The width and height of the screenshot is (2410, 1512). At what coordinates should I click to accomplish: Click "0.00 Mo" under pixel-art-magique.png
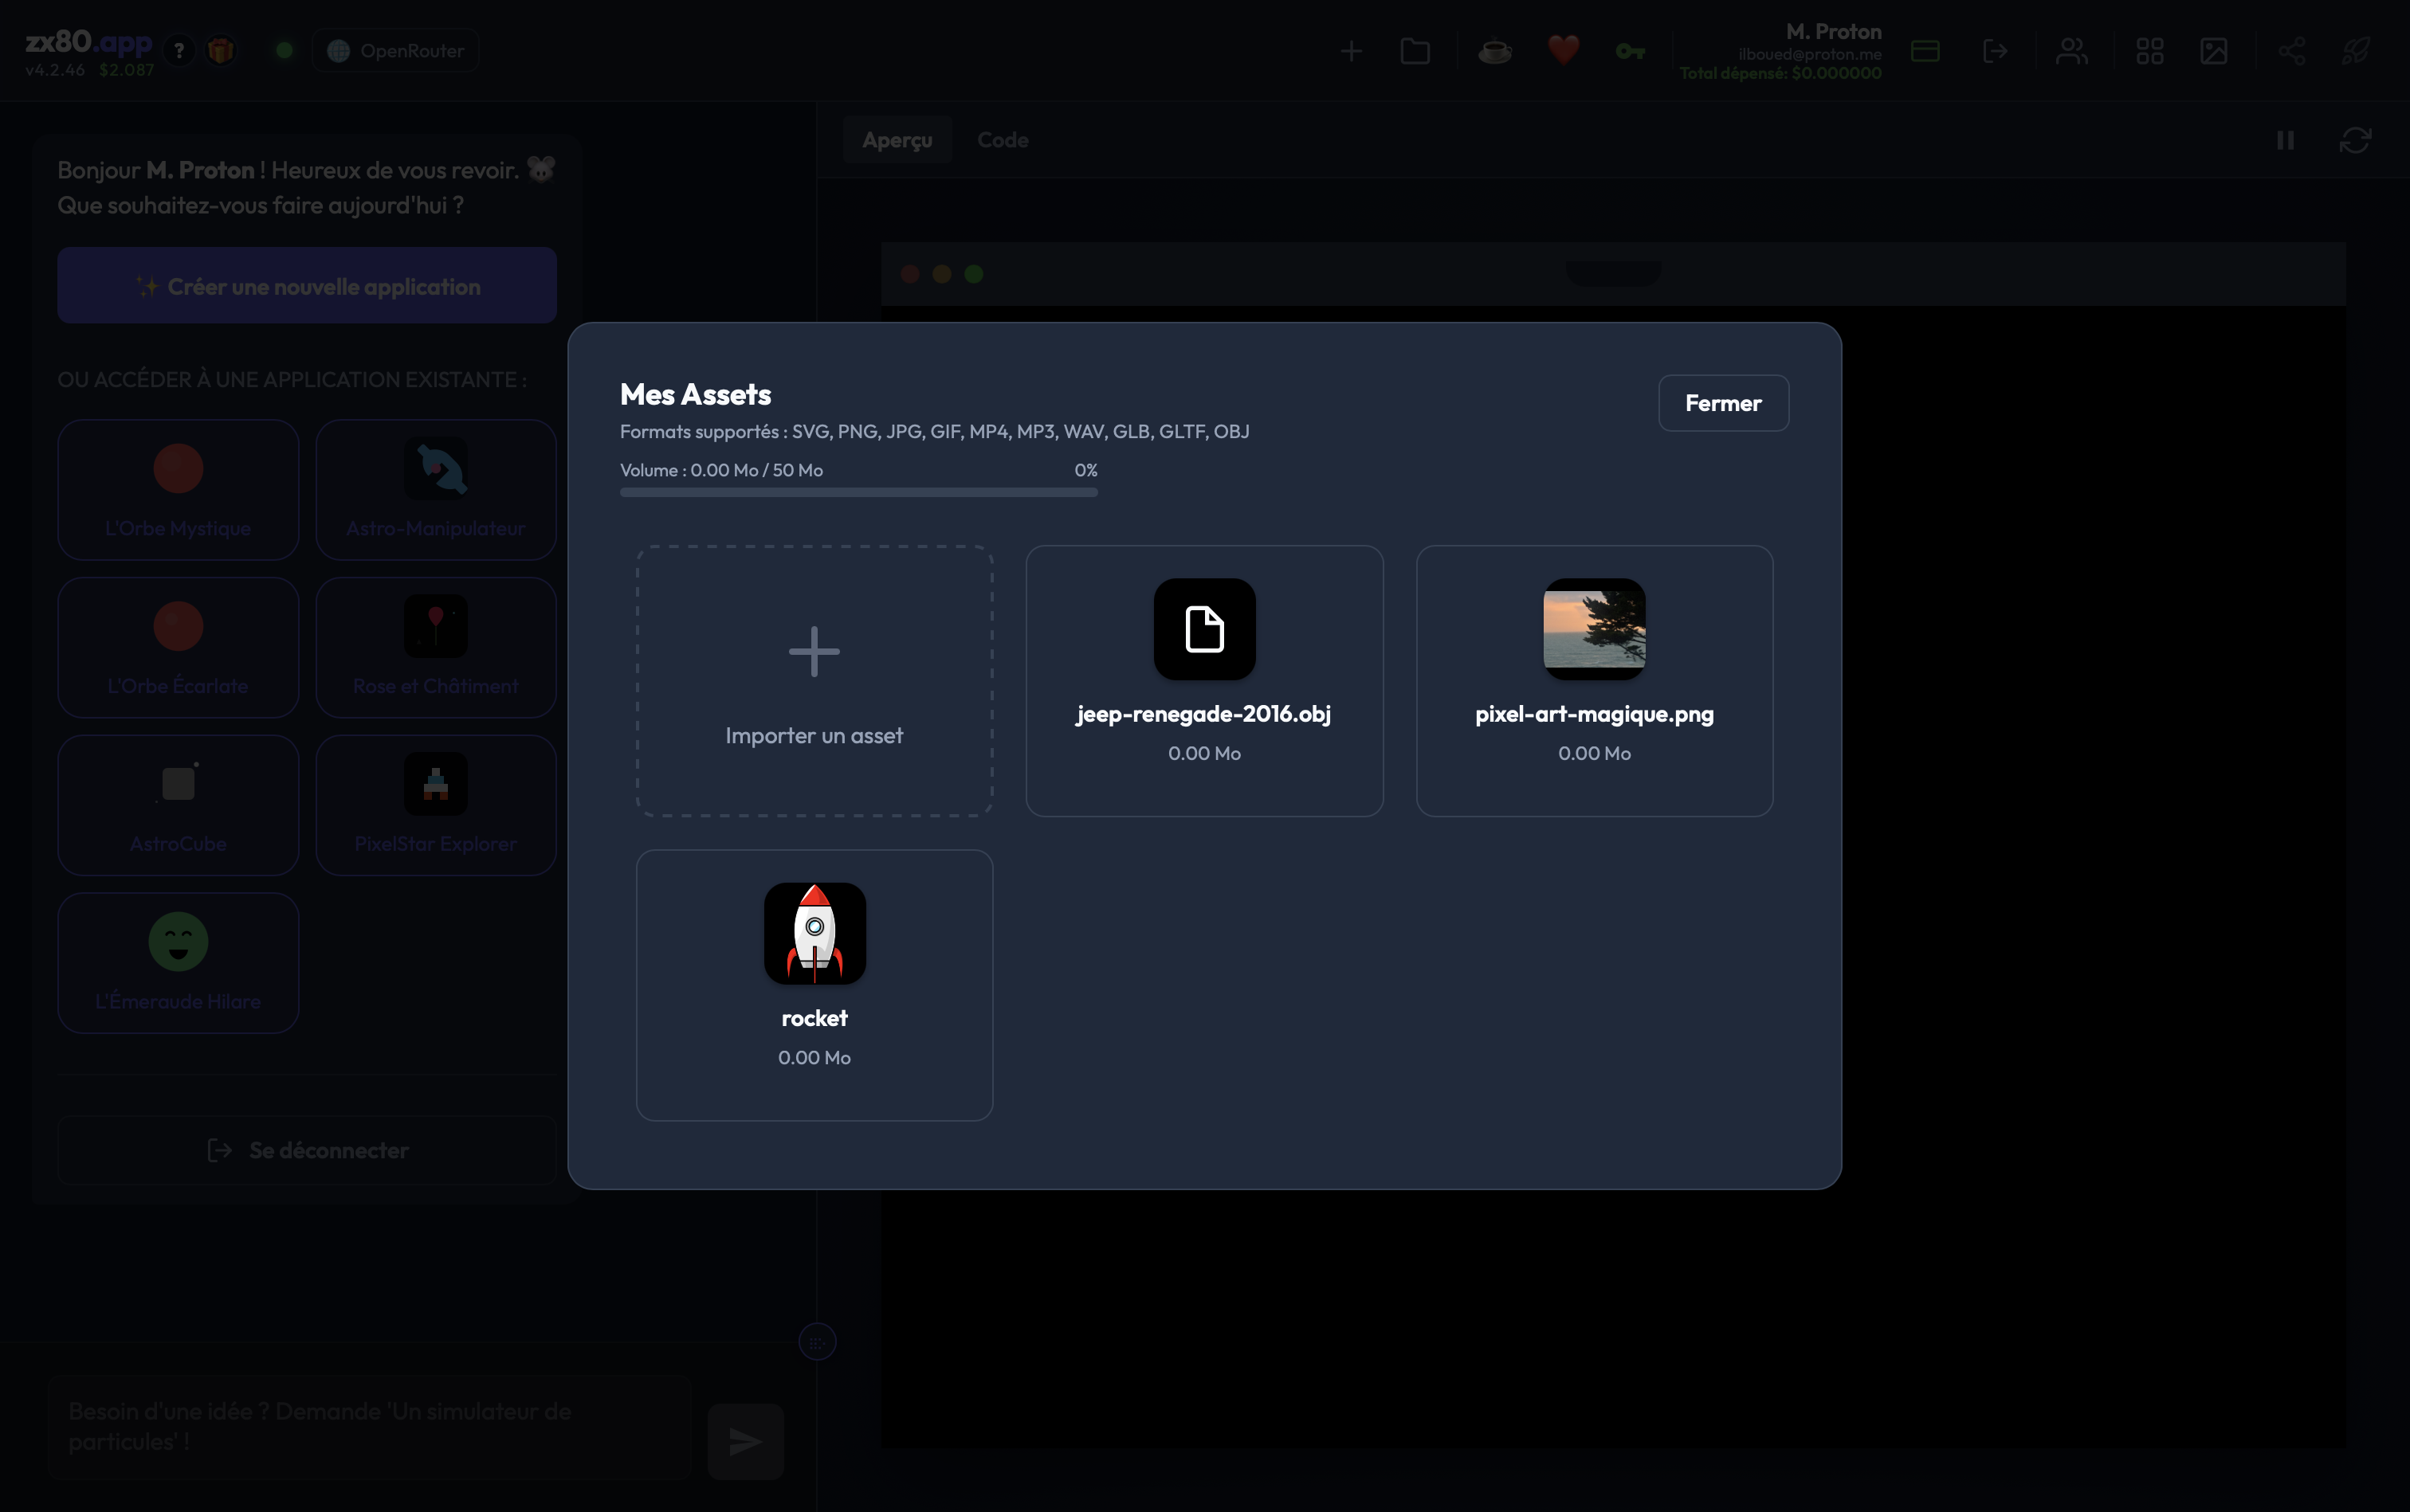tap(1595, 753)
